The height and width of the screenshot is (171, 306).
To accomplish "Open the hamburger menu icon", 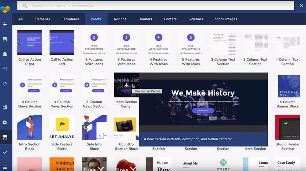I will [5, 167].
